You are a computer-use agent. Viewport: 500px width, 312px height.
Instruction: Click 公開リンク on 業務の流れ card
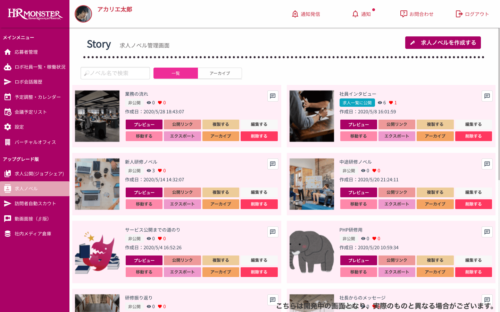click(x=182, y=124)
